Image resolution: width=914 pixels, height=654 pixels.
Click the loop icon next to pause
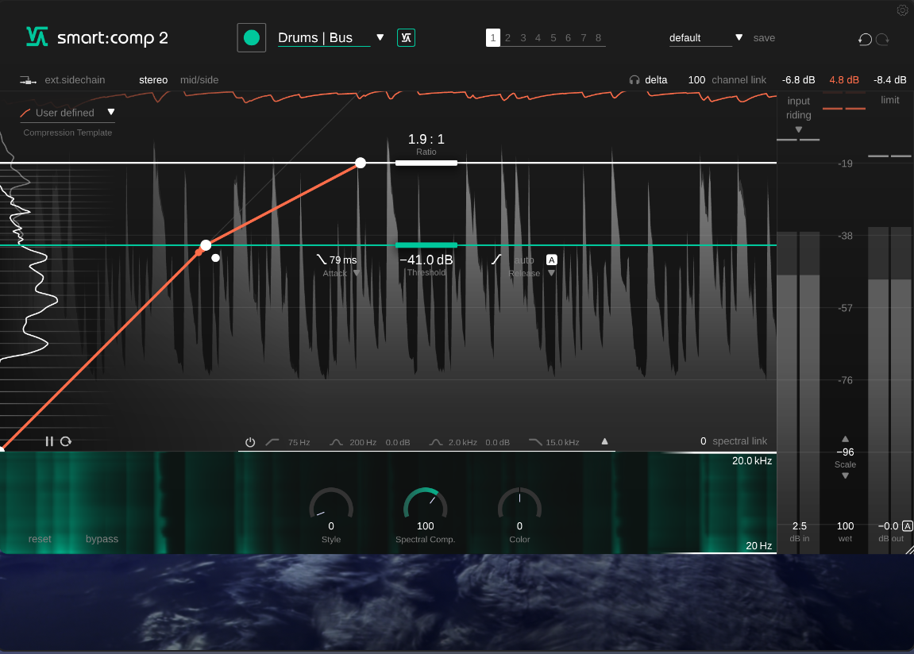point(64,441)
